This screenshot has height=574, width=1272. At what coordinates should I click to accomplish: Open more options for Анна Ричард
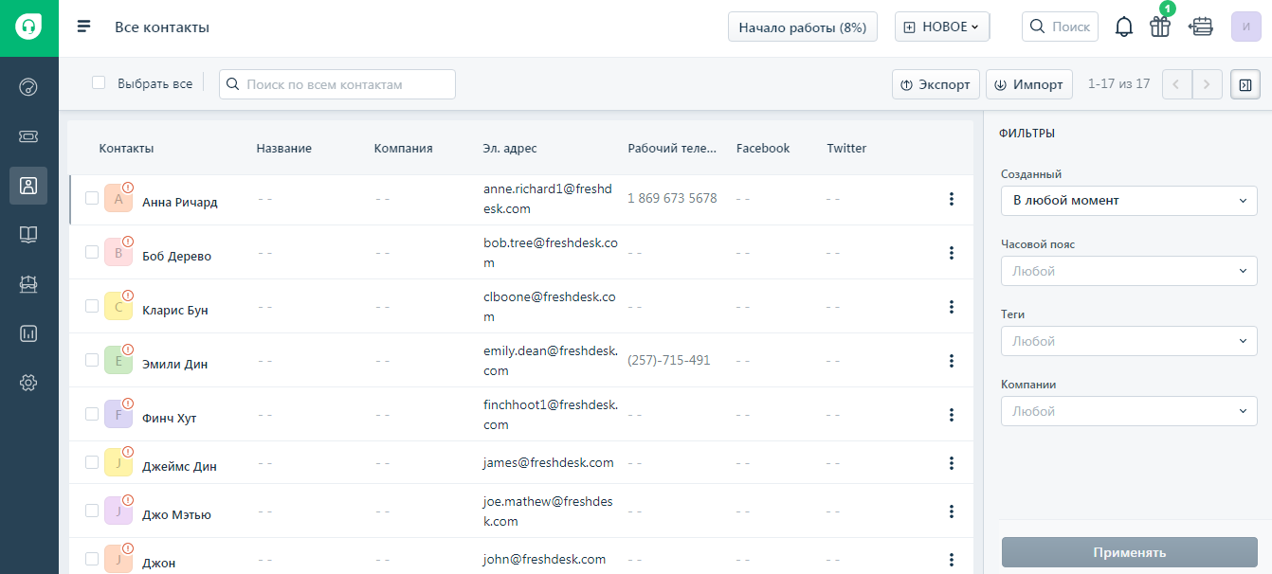pos(951,199)
